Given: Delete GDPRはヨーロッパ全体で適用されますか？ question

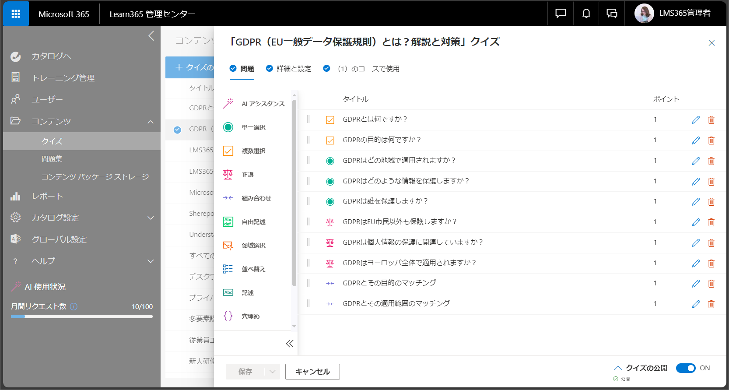Looking at the screenshot, I should [711, 264].
